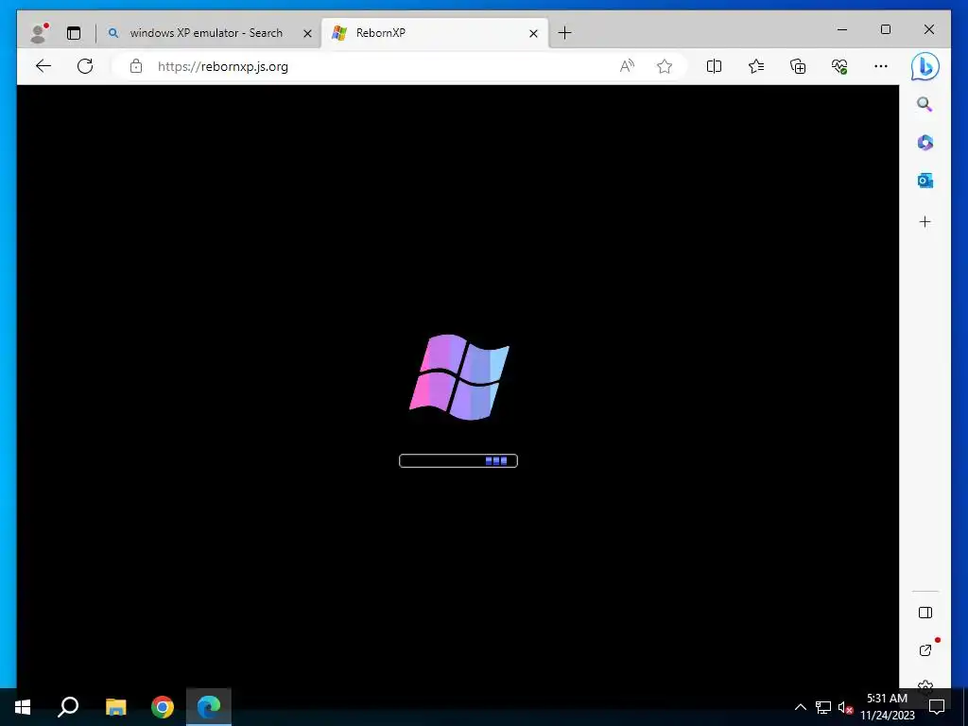This screenshot has height=726, width=968.
Task: Minimize the Edge window
Action: click(x=842, y=29)
